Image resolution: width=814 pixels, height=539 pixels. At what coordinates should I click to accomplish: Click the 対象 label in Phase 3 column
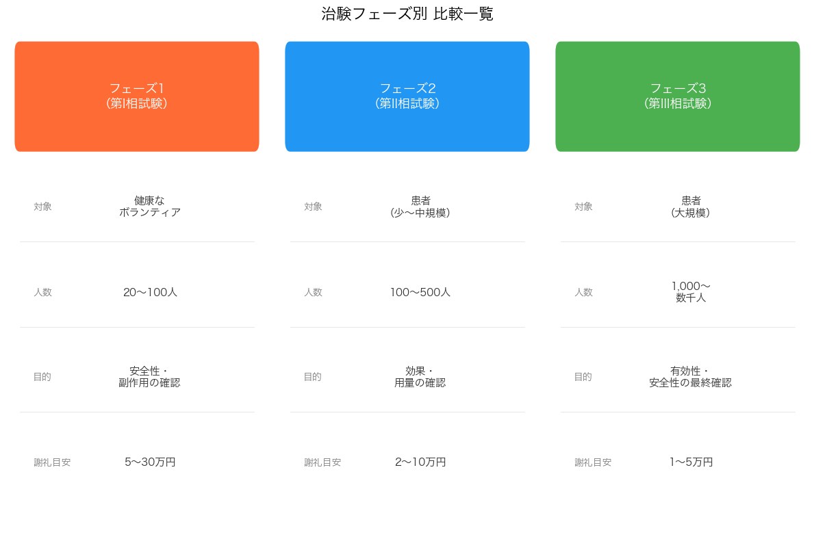click(x=583, y=207)
